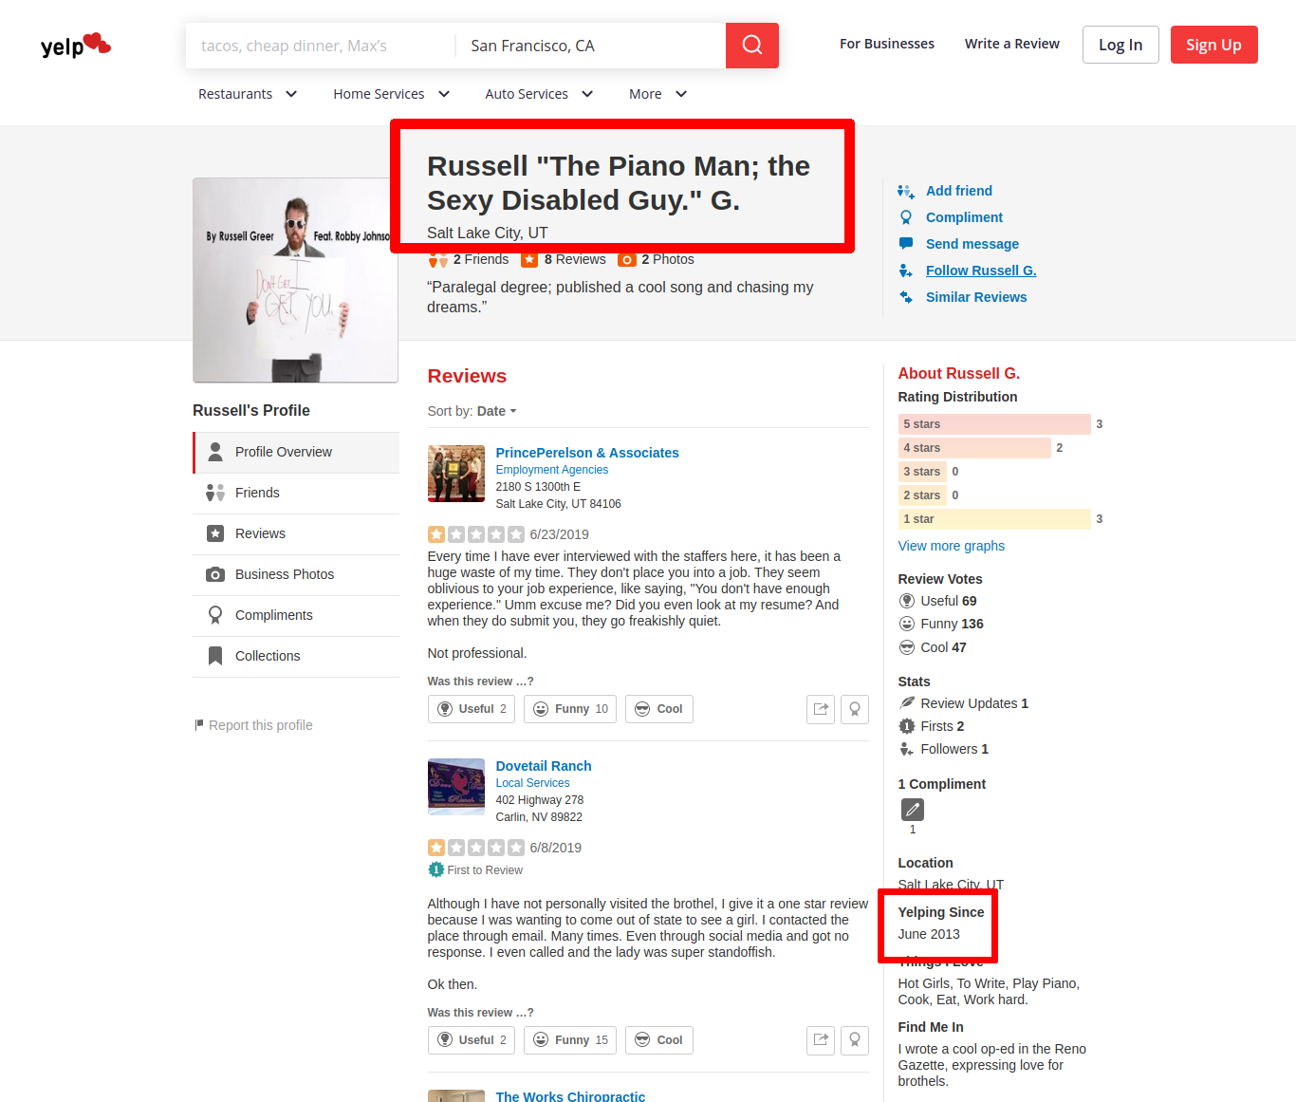
Task: Click the Report this profile flag icon
Action: (199, 725)
